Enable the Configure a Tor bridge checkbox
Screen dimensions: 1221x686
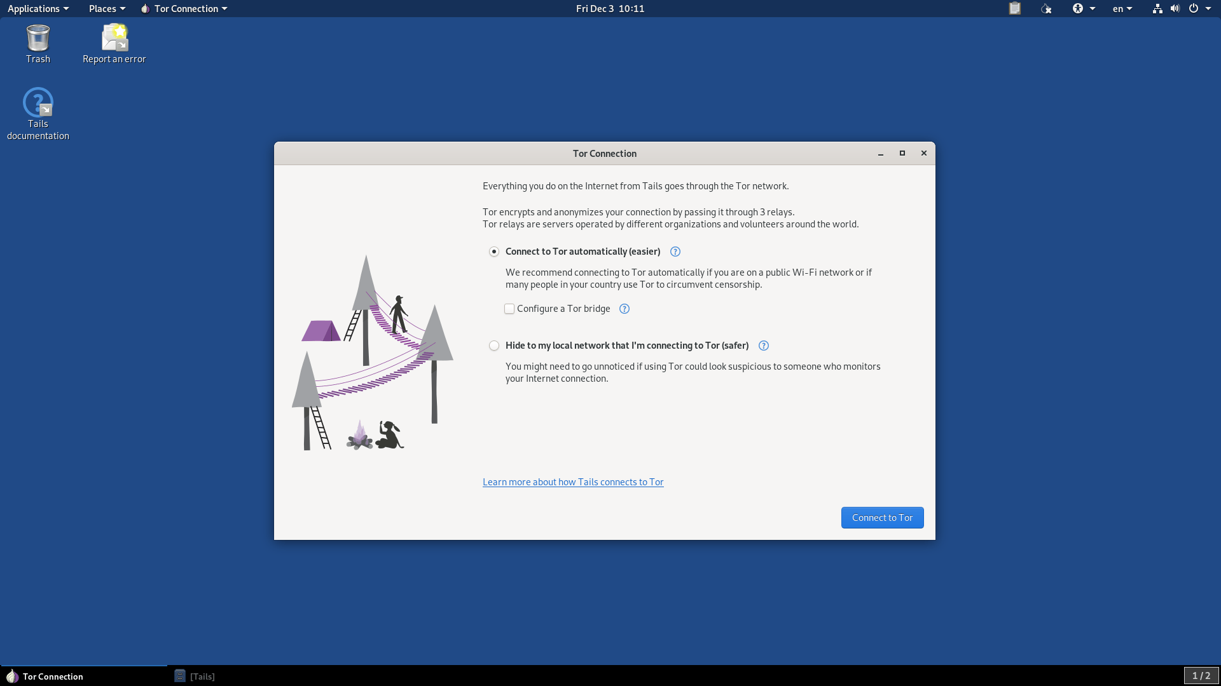509,309
